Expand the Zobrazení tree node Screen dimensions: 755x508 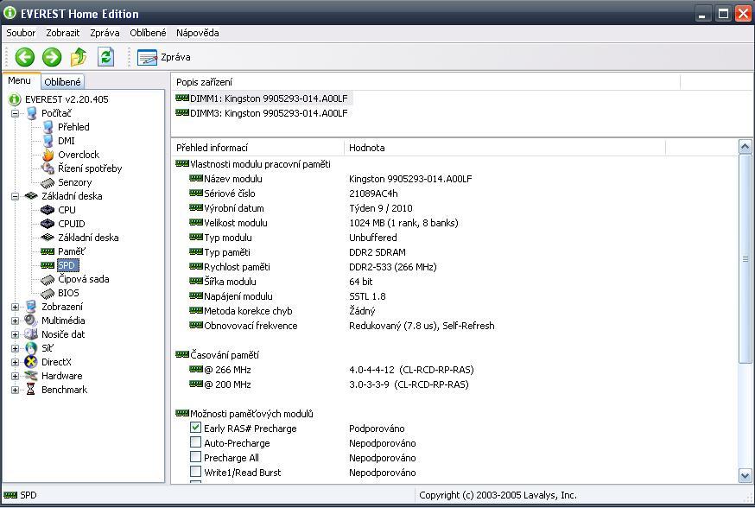pos(15,308)
